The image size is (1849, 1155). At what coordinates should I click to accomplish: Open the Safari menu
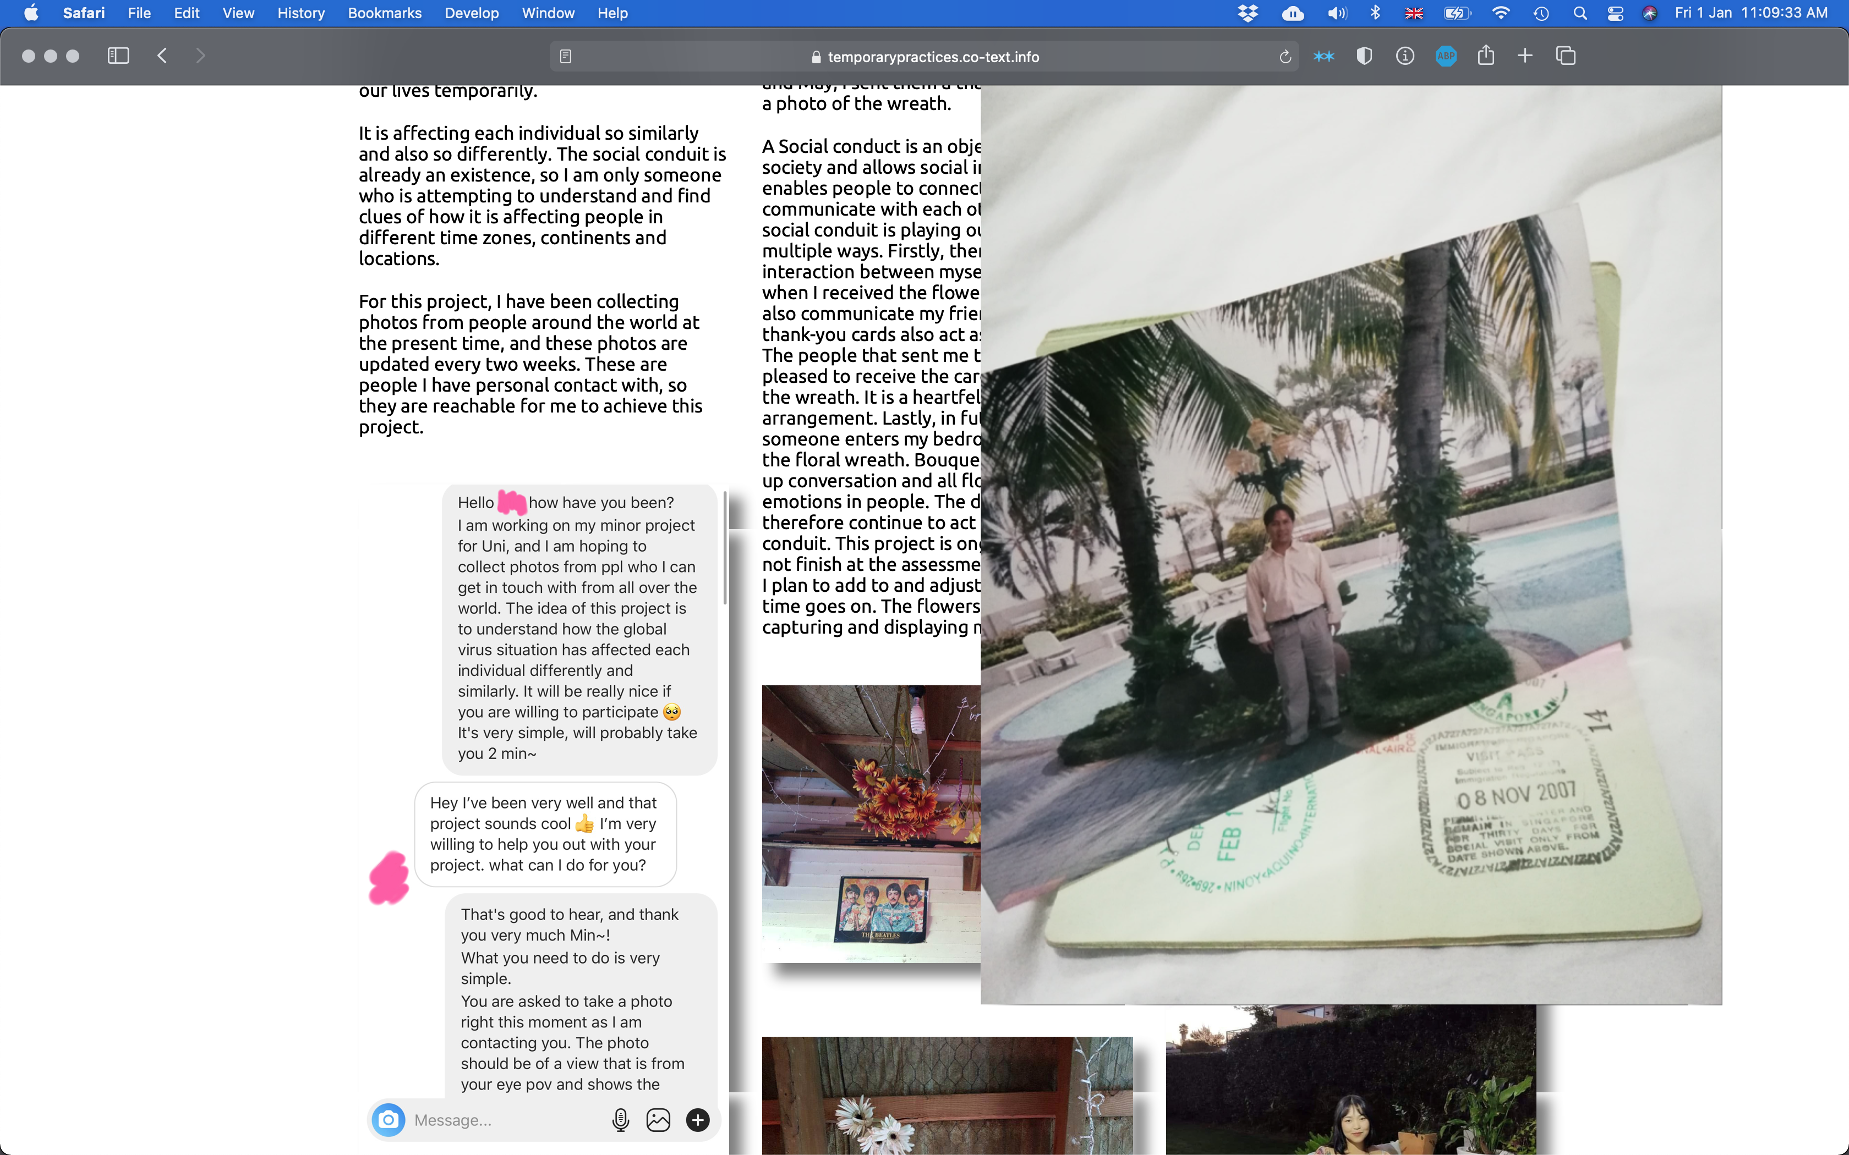coord(84,13)
